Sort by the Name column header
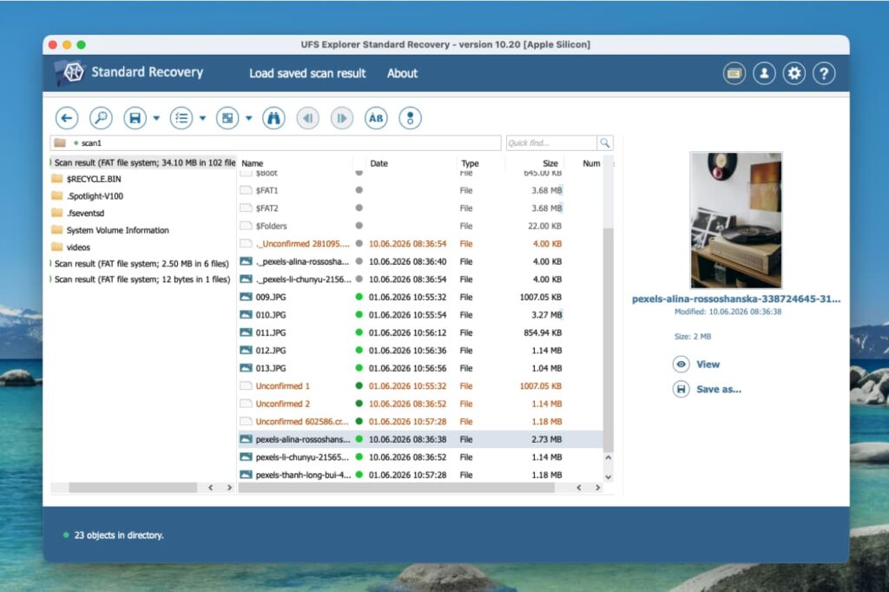The height and width of the screenshot is (592, 889). tap(253, 163)
